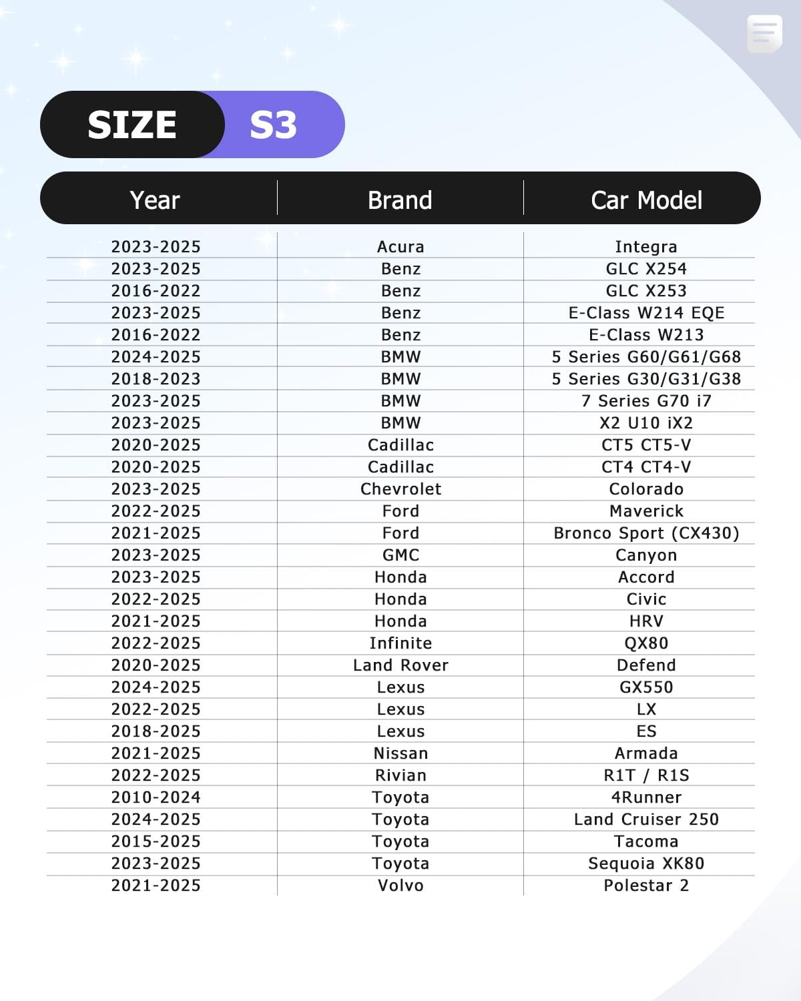Select 5 Series G60/G61/G68 model text
The height and width of the screenshot is (1001, 801).
tap(646, 357)
